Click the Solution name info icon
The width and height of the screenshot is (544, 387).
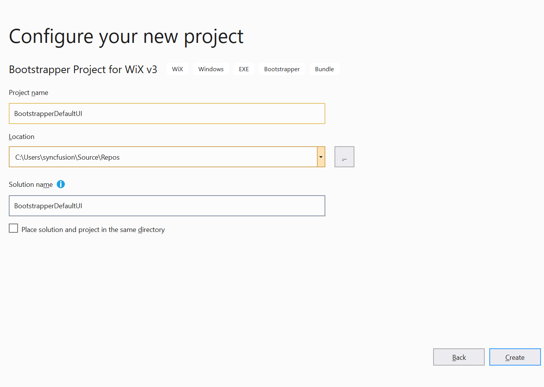[61, 184]
